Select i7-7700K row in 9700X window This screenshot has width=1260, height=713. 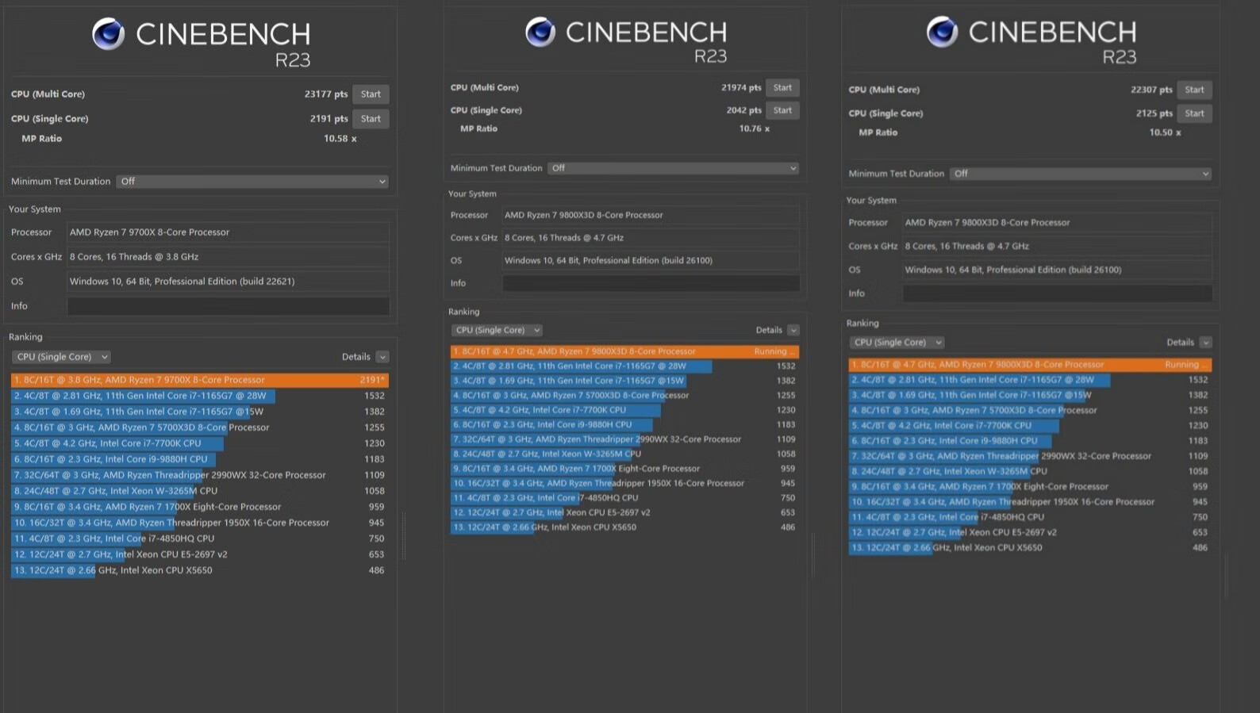pos(200,443)
